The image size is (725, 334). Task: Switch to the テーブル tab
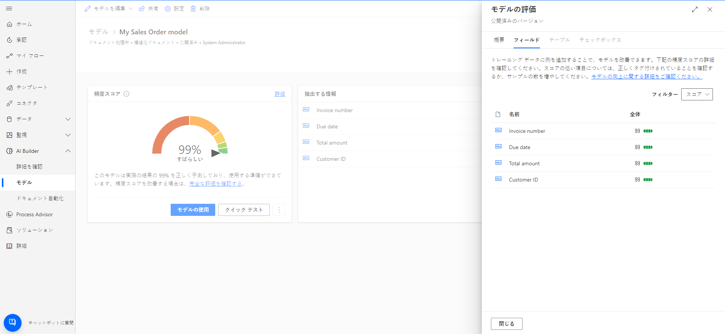(560, 40)
